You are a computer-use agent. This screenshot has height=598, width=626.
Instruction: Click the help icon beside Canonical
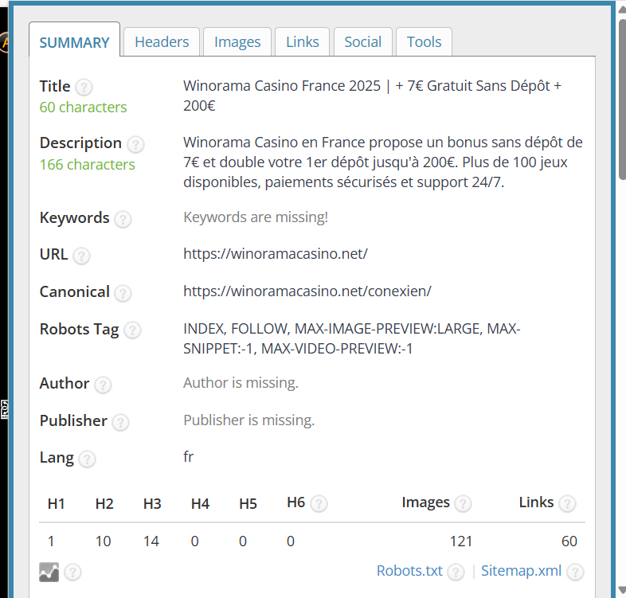click(123, 293)
